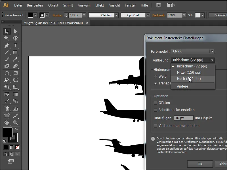This screenshot has width=227, height=170.
Task: Open the stroke color dropdown arrow
Action: tap(47, 15)
